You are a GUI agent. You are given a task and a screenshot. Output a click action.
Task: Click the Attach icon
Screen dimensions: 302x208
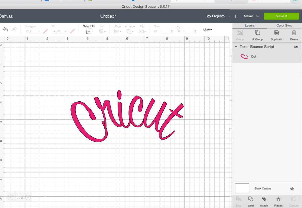coord(264,201)
